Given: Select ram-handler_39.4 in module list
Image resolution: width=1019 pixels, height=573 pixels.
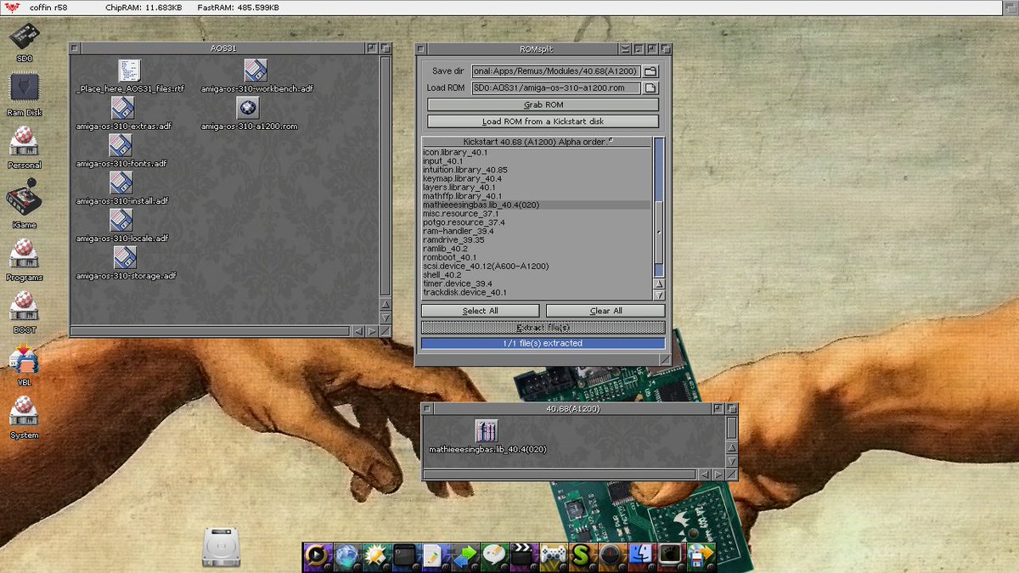Looking at the screenshot, I should click(537, 231).
